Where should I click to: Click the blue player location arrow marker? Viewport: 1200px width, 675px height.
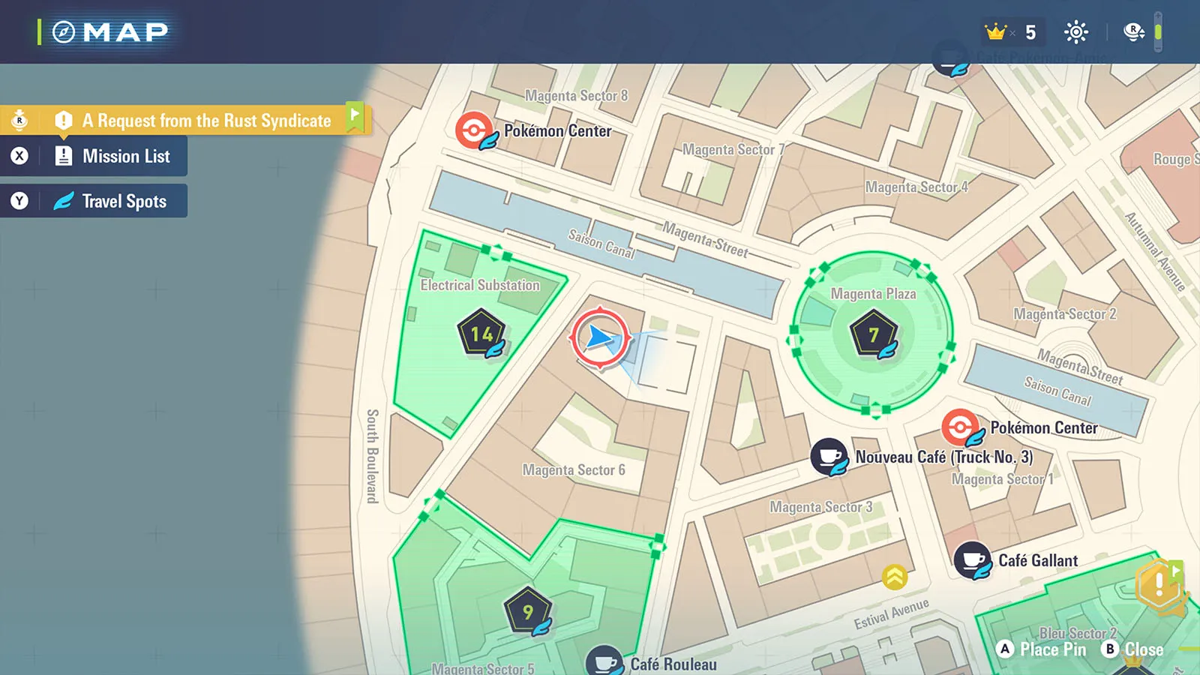click(x=600, y=337)
